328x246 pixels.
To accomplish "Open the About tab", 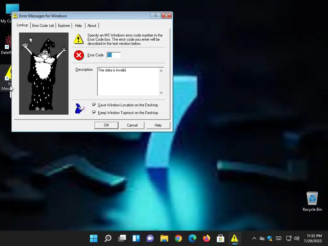I will point(92,26).
